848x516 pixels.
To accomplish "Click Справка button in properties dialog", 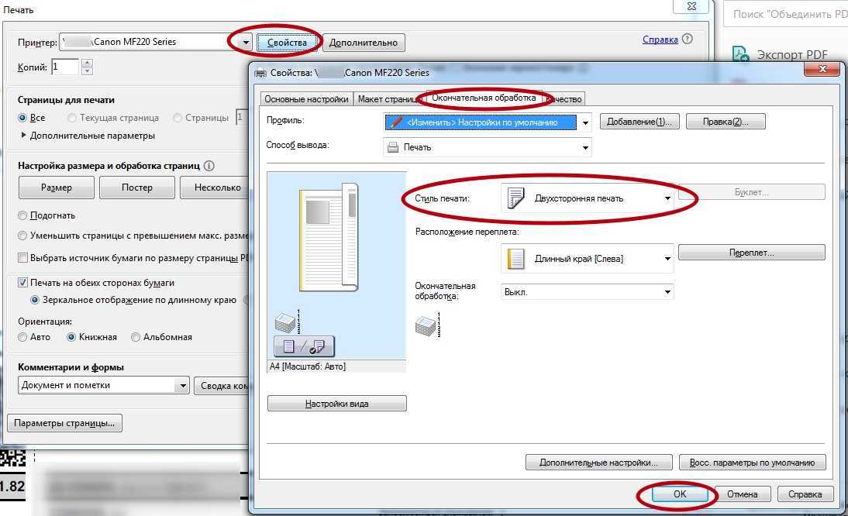I will tap(805, 494).
